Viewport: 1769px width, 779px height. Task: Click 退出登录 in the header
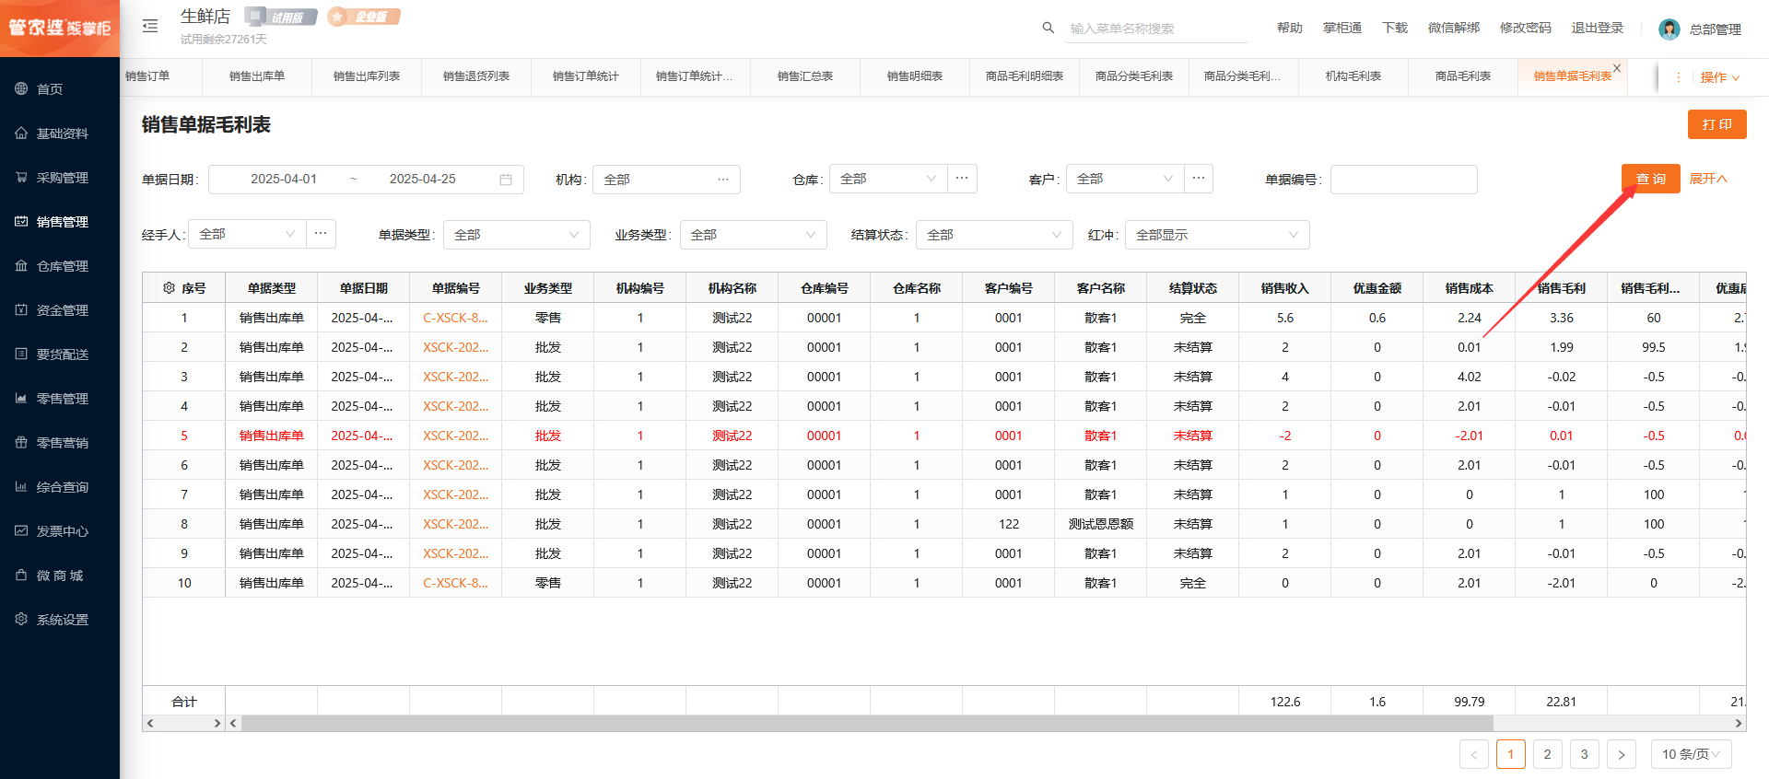(1598, 28)
